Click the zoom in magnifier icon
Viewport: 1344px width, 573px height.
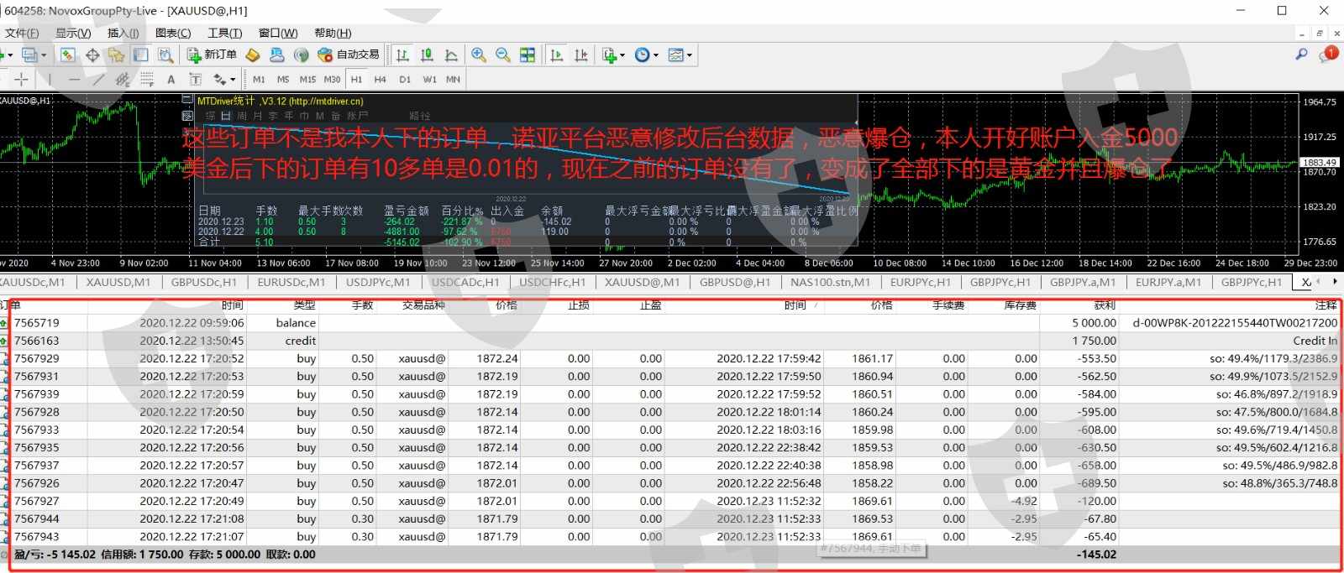478,55
